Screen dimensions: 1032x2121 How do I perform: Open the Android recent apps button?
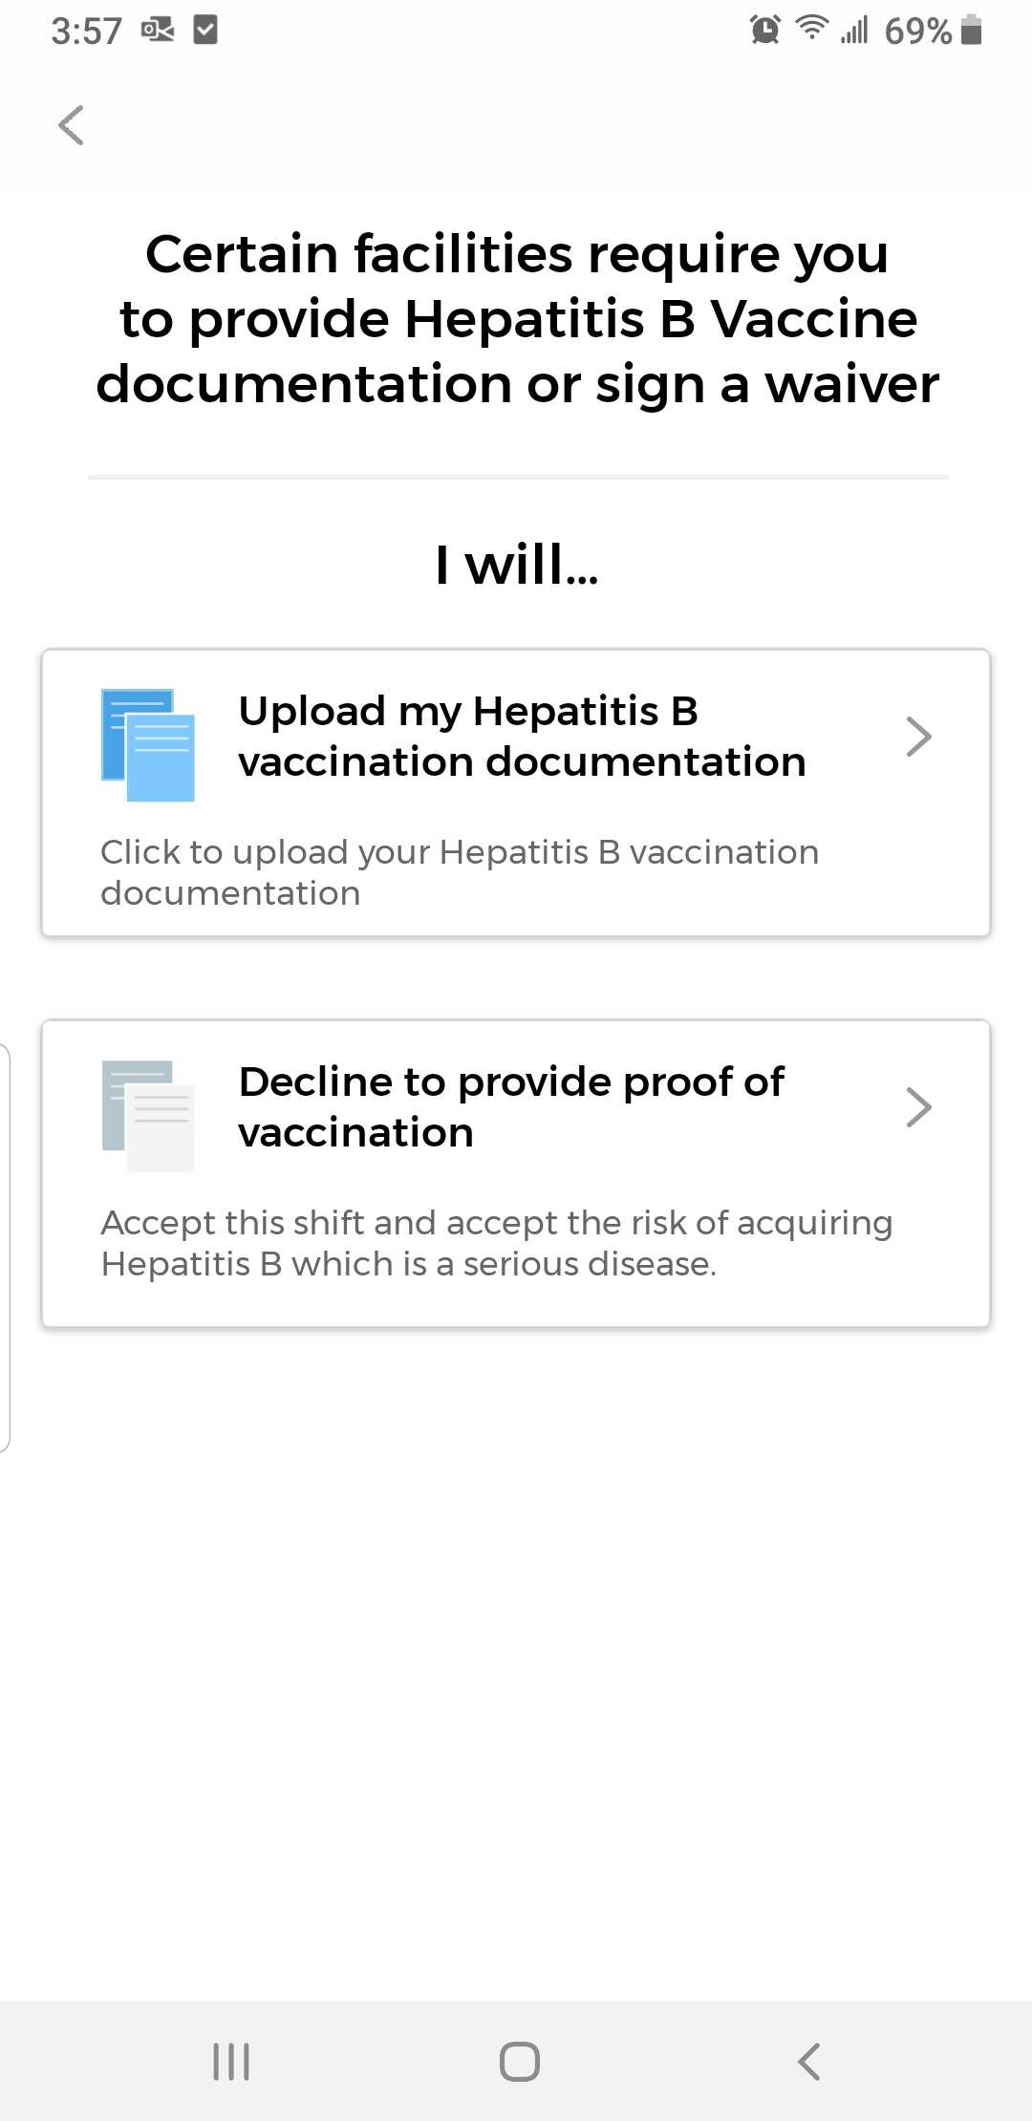coord(231,2061)
